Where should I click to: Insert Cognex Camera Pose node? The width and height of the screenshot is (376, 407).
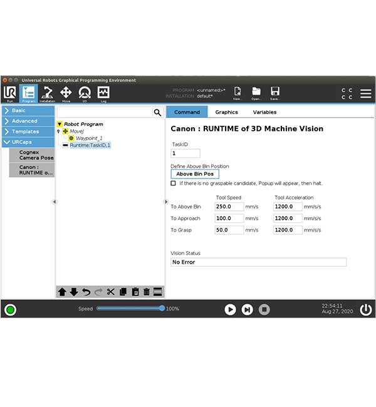tap(32, 155)
